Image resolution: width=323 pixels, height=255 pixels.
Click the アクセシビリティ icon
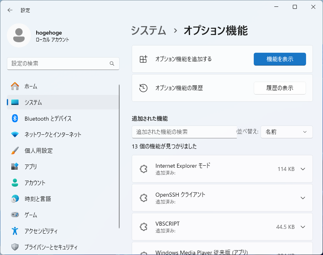(x=15, y=231)
